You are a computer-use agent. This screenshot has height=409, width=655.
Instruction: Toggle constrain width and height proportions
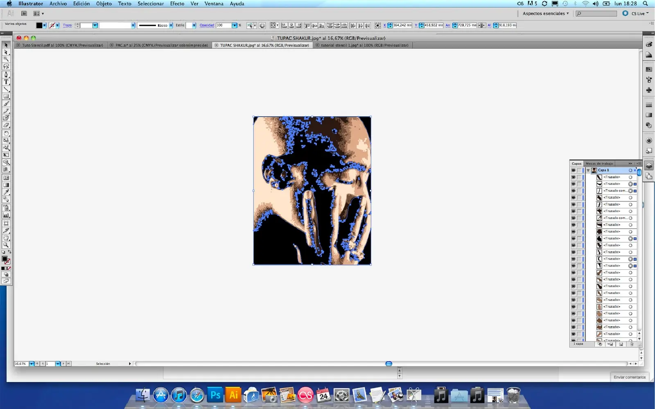pos(482,25)
